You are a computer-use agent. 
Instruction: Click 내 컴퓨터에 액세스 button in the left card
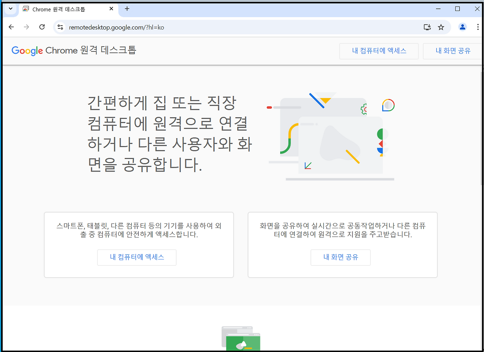pos(137,257)
